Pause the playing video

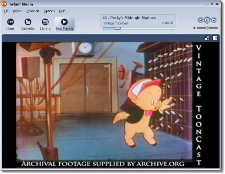pos(207,21)
